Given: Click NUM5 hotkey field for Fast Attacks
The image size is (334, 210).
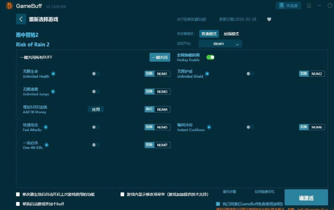Looking at the screenshot, I should tap(162, 127).
